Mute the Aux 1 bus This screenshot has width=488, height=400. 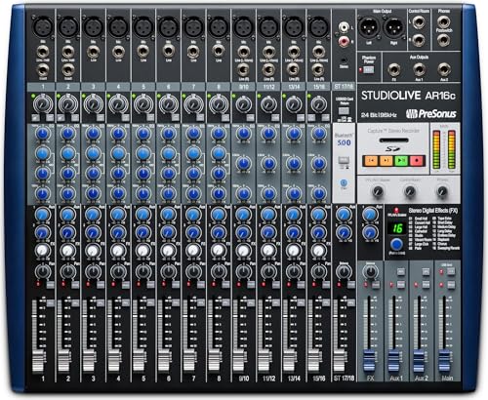(x=401, y=285)
